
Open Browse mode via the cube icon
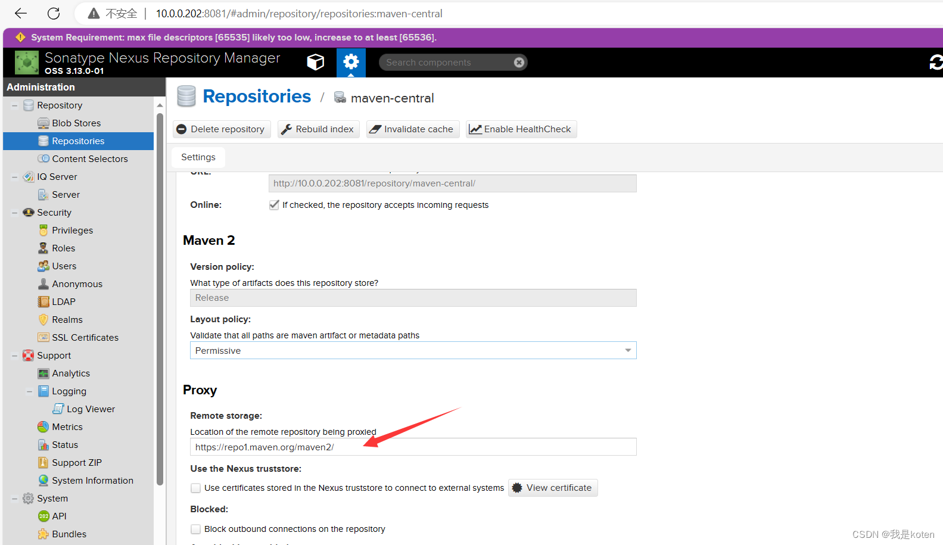(x=316, y=62)
